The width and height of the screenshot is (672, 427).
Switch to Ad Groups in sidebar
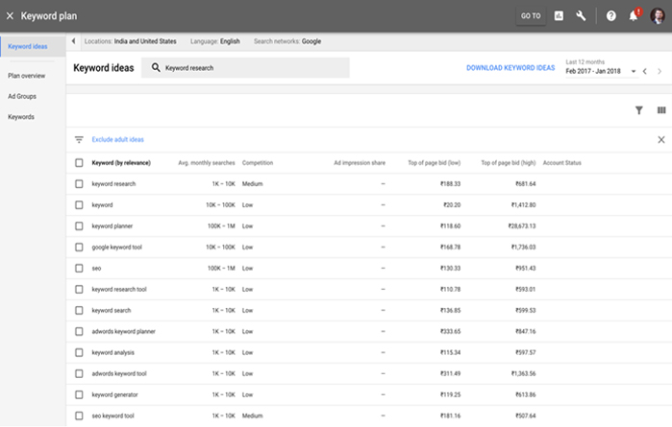(x=22, y=96)
